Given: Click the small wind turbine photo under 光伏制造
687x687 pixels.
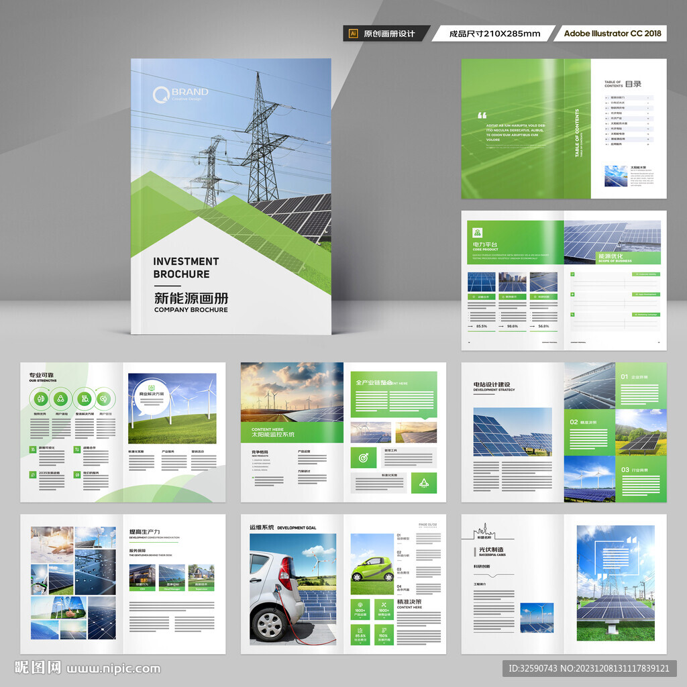Looking at the screenshot, I should pyautogui.click(x=537, y=618).
